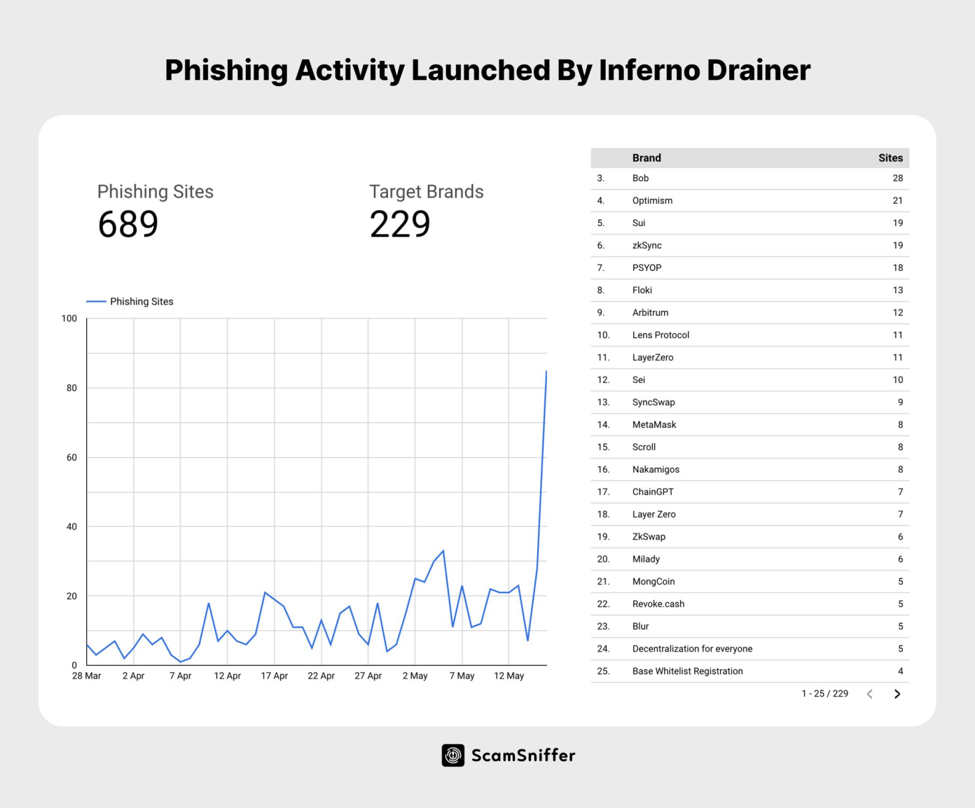
Task: Select the Bob brand row
Action: click(x=750, y=179)
